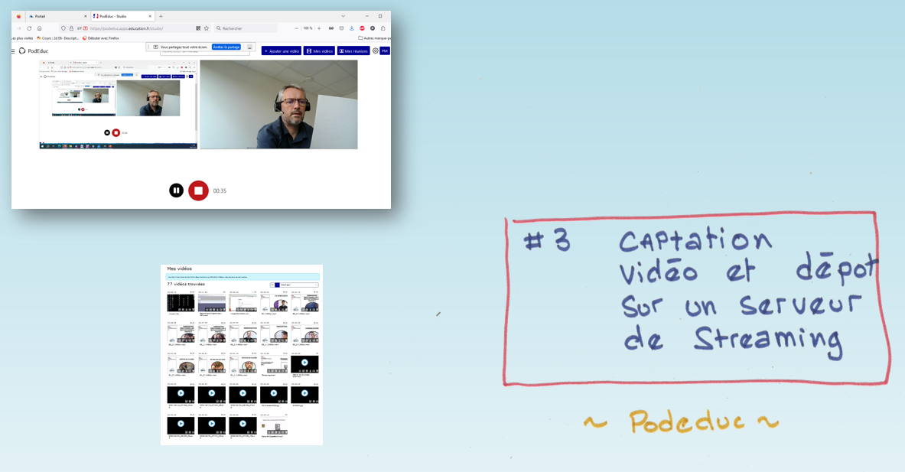Image resolution: width=905 pixels, height=472 pixels.
Task: Open the Firefox downloads icon
Action: tap(352, 28)
